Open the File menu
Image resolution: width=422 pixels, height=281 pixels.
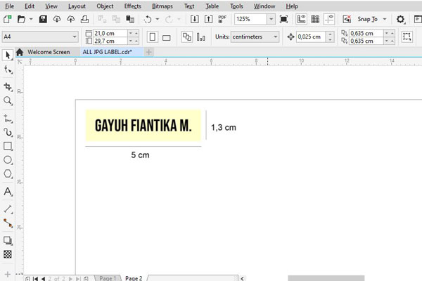click(x=9, y=6)
